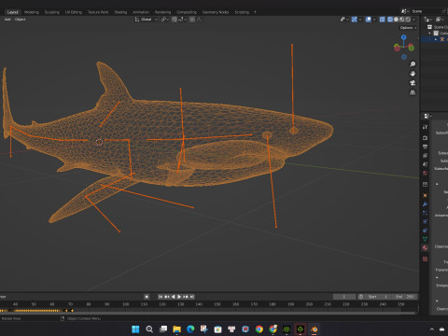Screen dimensions: 448x336
Task: Open the Object menu in viewport header
Action: tap(21, 20)
